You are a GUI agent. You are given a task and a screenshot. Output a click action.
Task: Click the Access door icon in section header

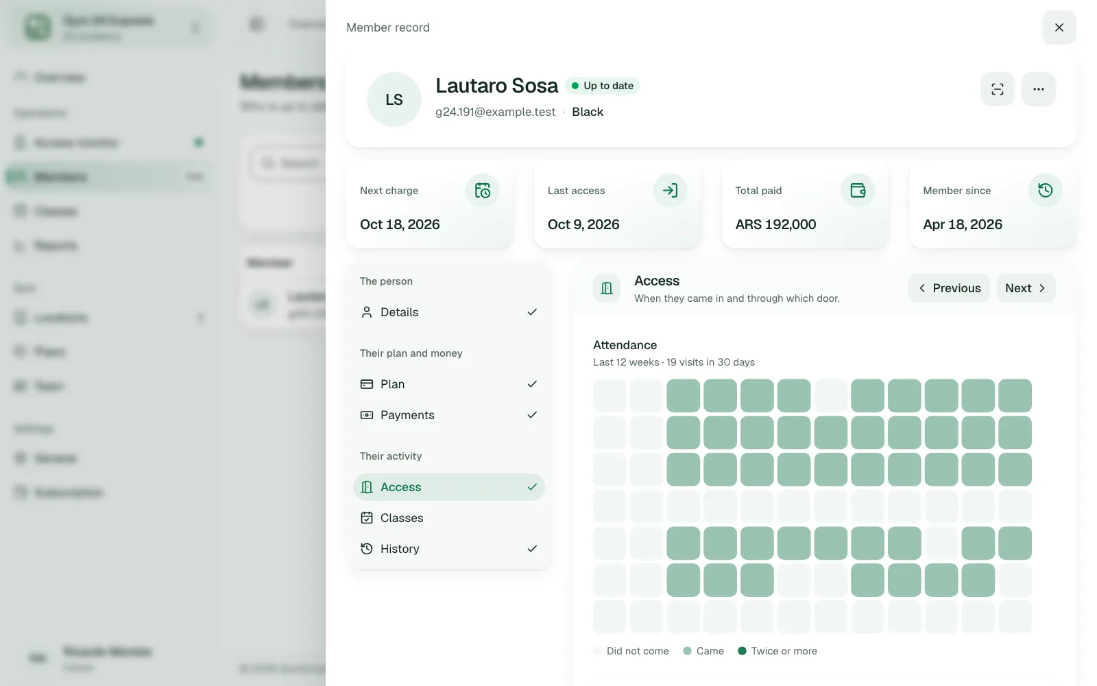point(607,288)
